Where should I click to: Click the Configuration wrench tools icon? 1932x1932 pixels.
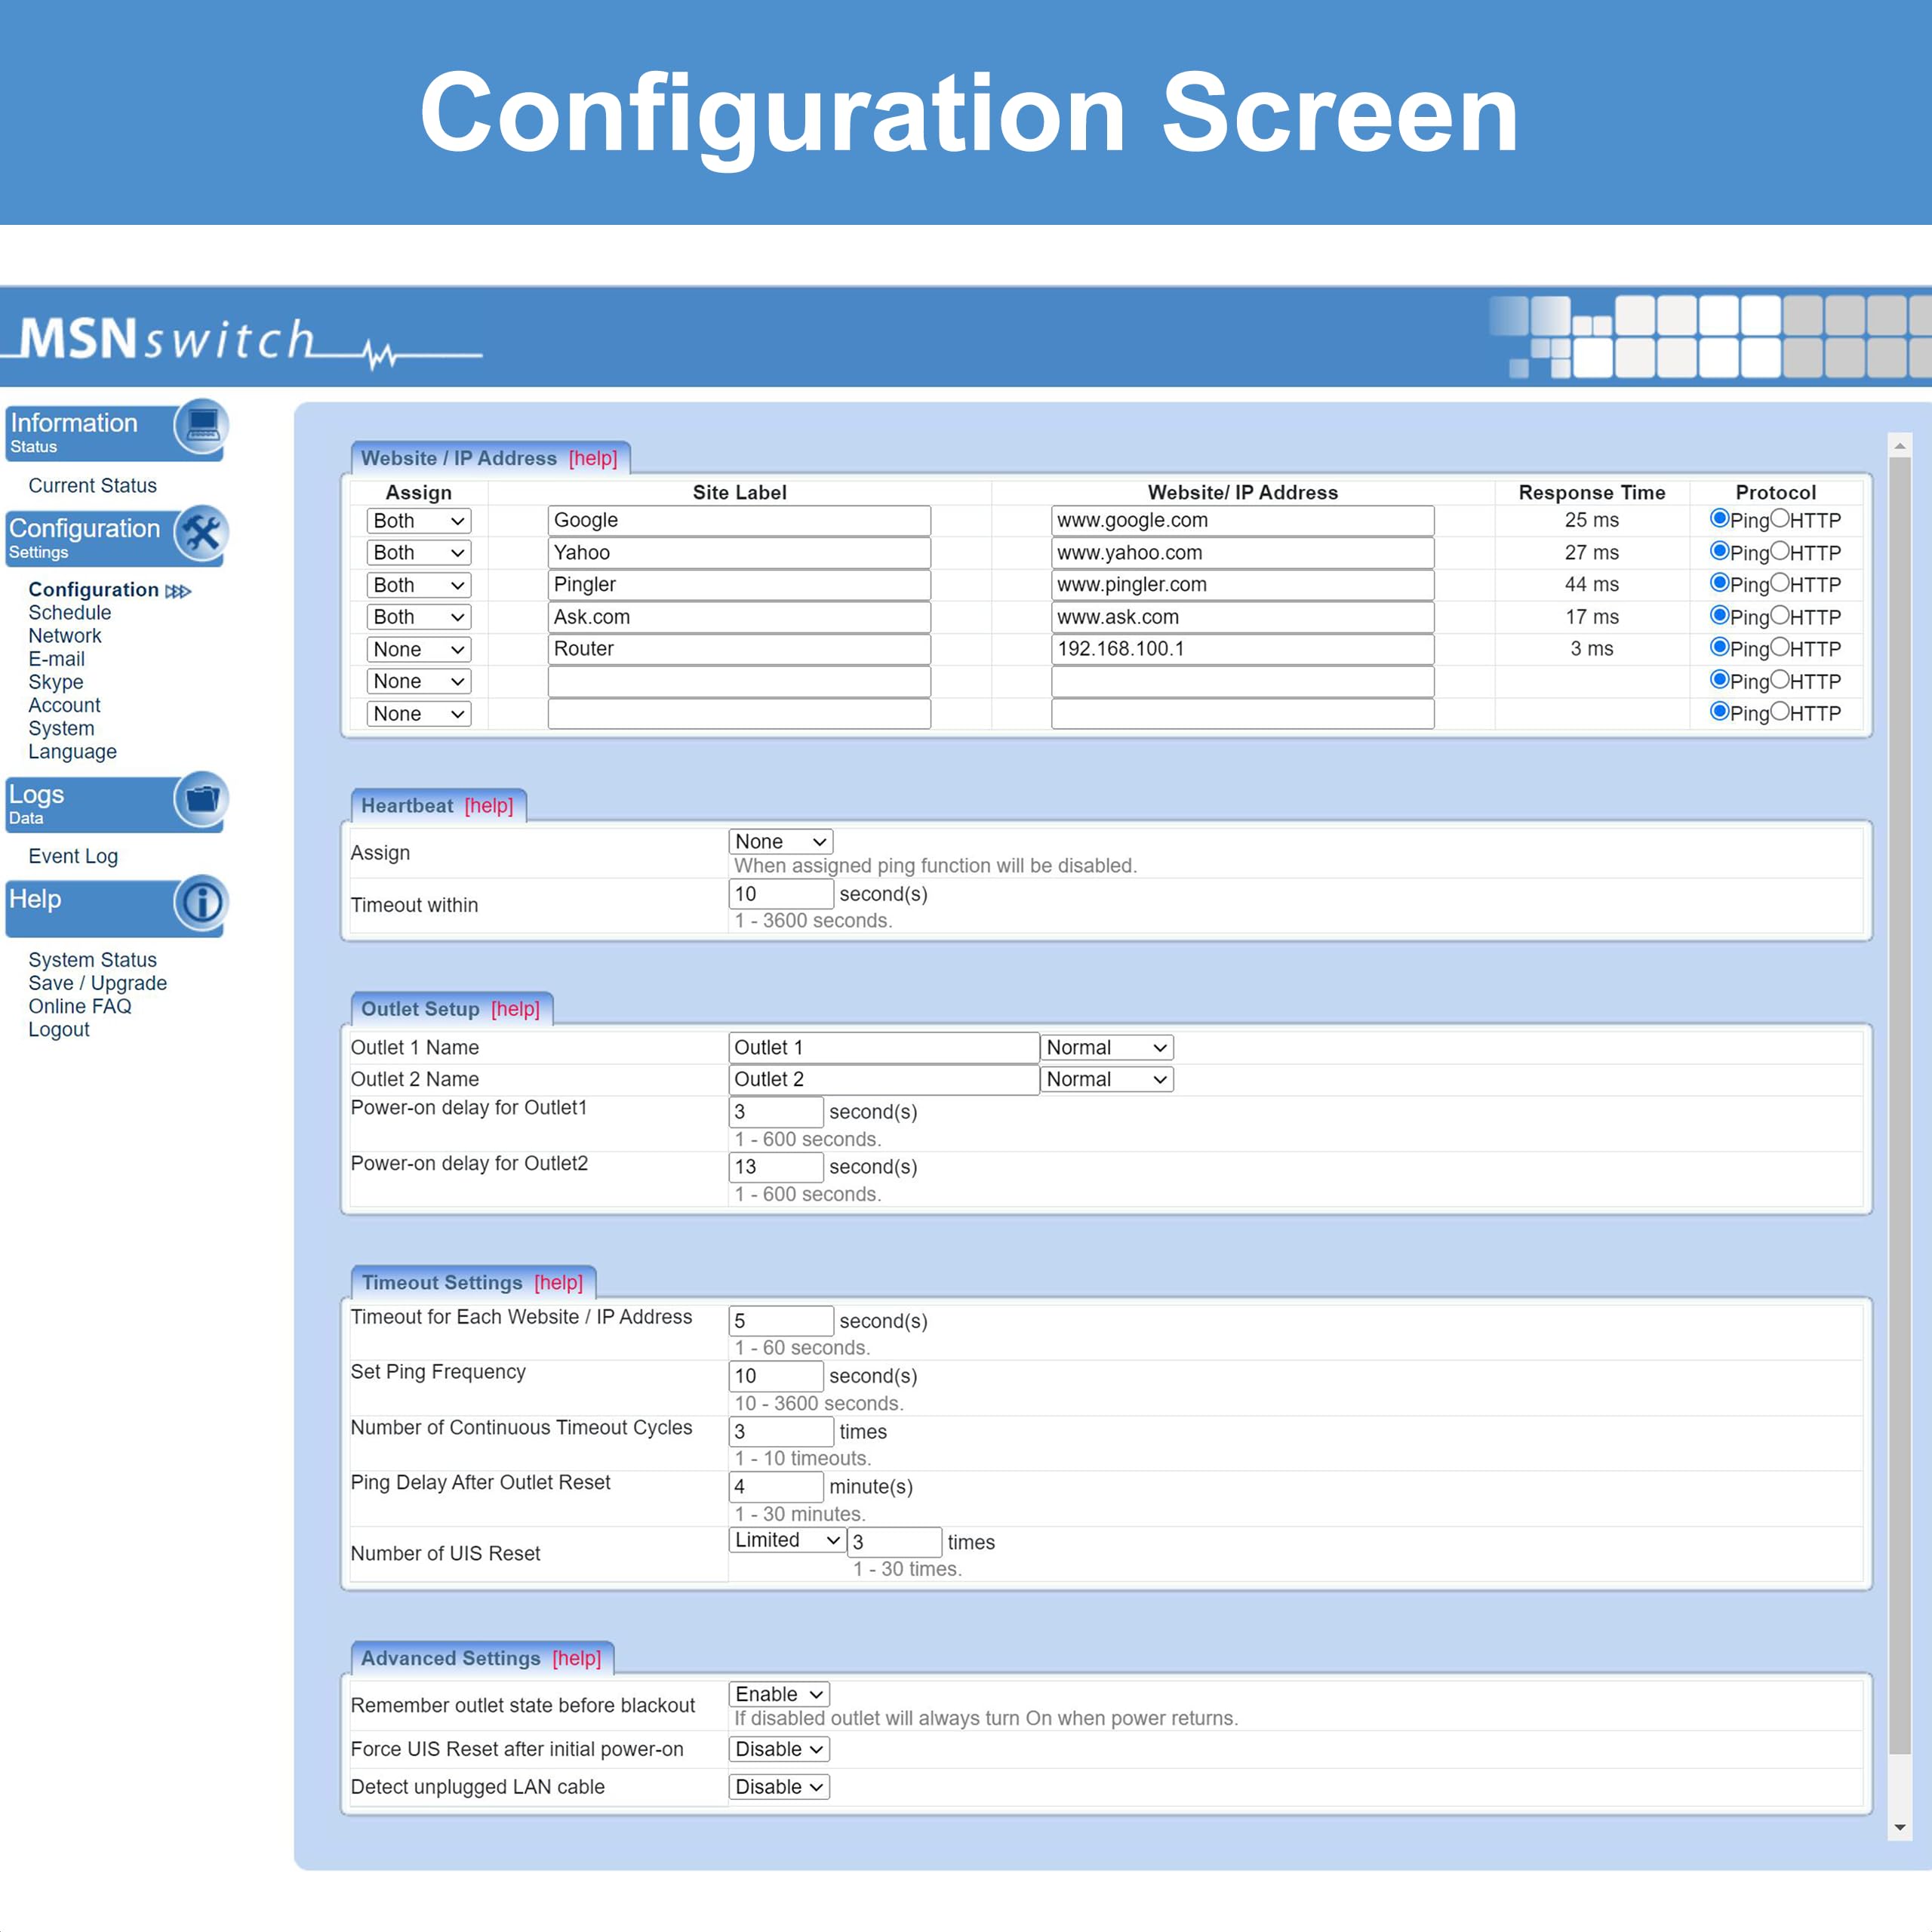tap(201, 533)
